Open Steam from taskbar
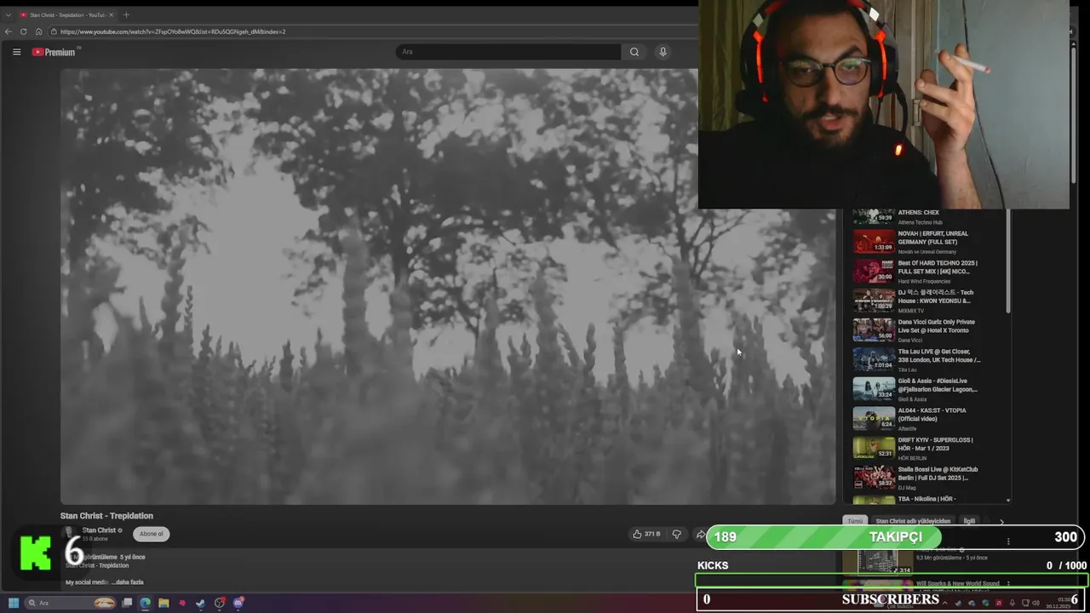 point(200,603)
